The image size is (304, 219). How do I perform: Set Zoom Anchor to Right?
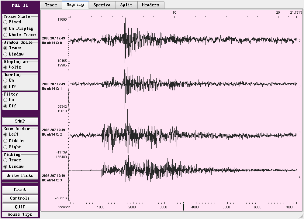coord(5,147)
